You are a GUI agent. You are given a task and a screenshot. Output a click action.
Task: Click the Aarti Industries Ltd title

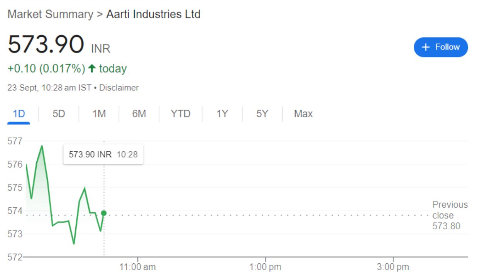click(x=153, y=14)
